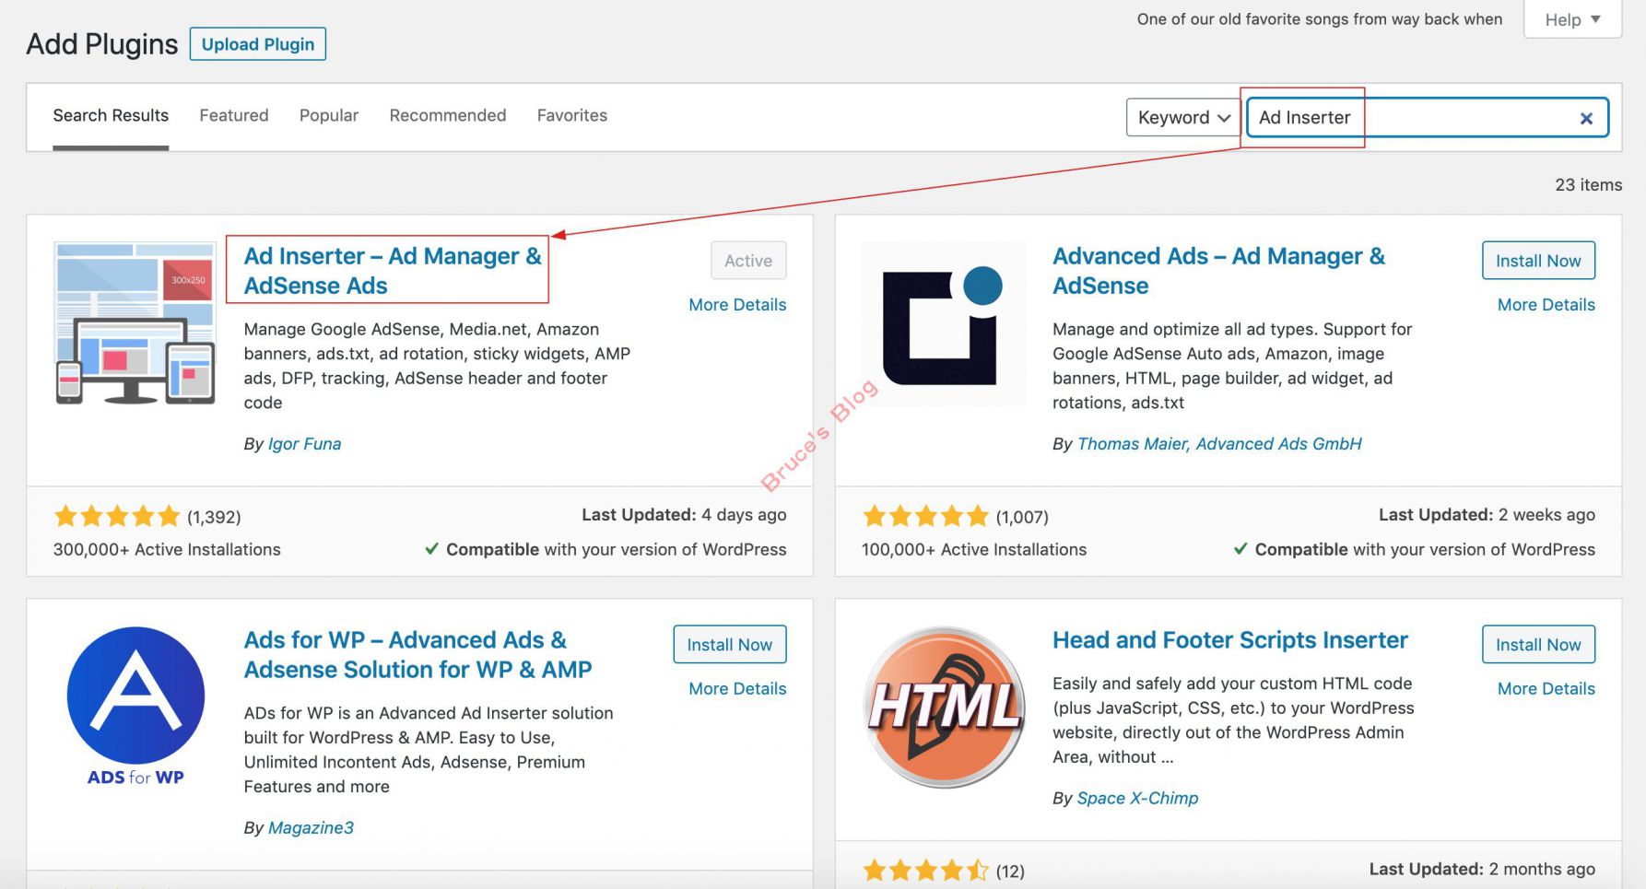Click the (12) ratings count
The width and height of the screenshot is (1646, 889).
[x=1010, y=871]
